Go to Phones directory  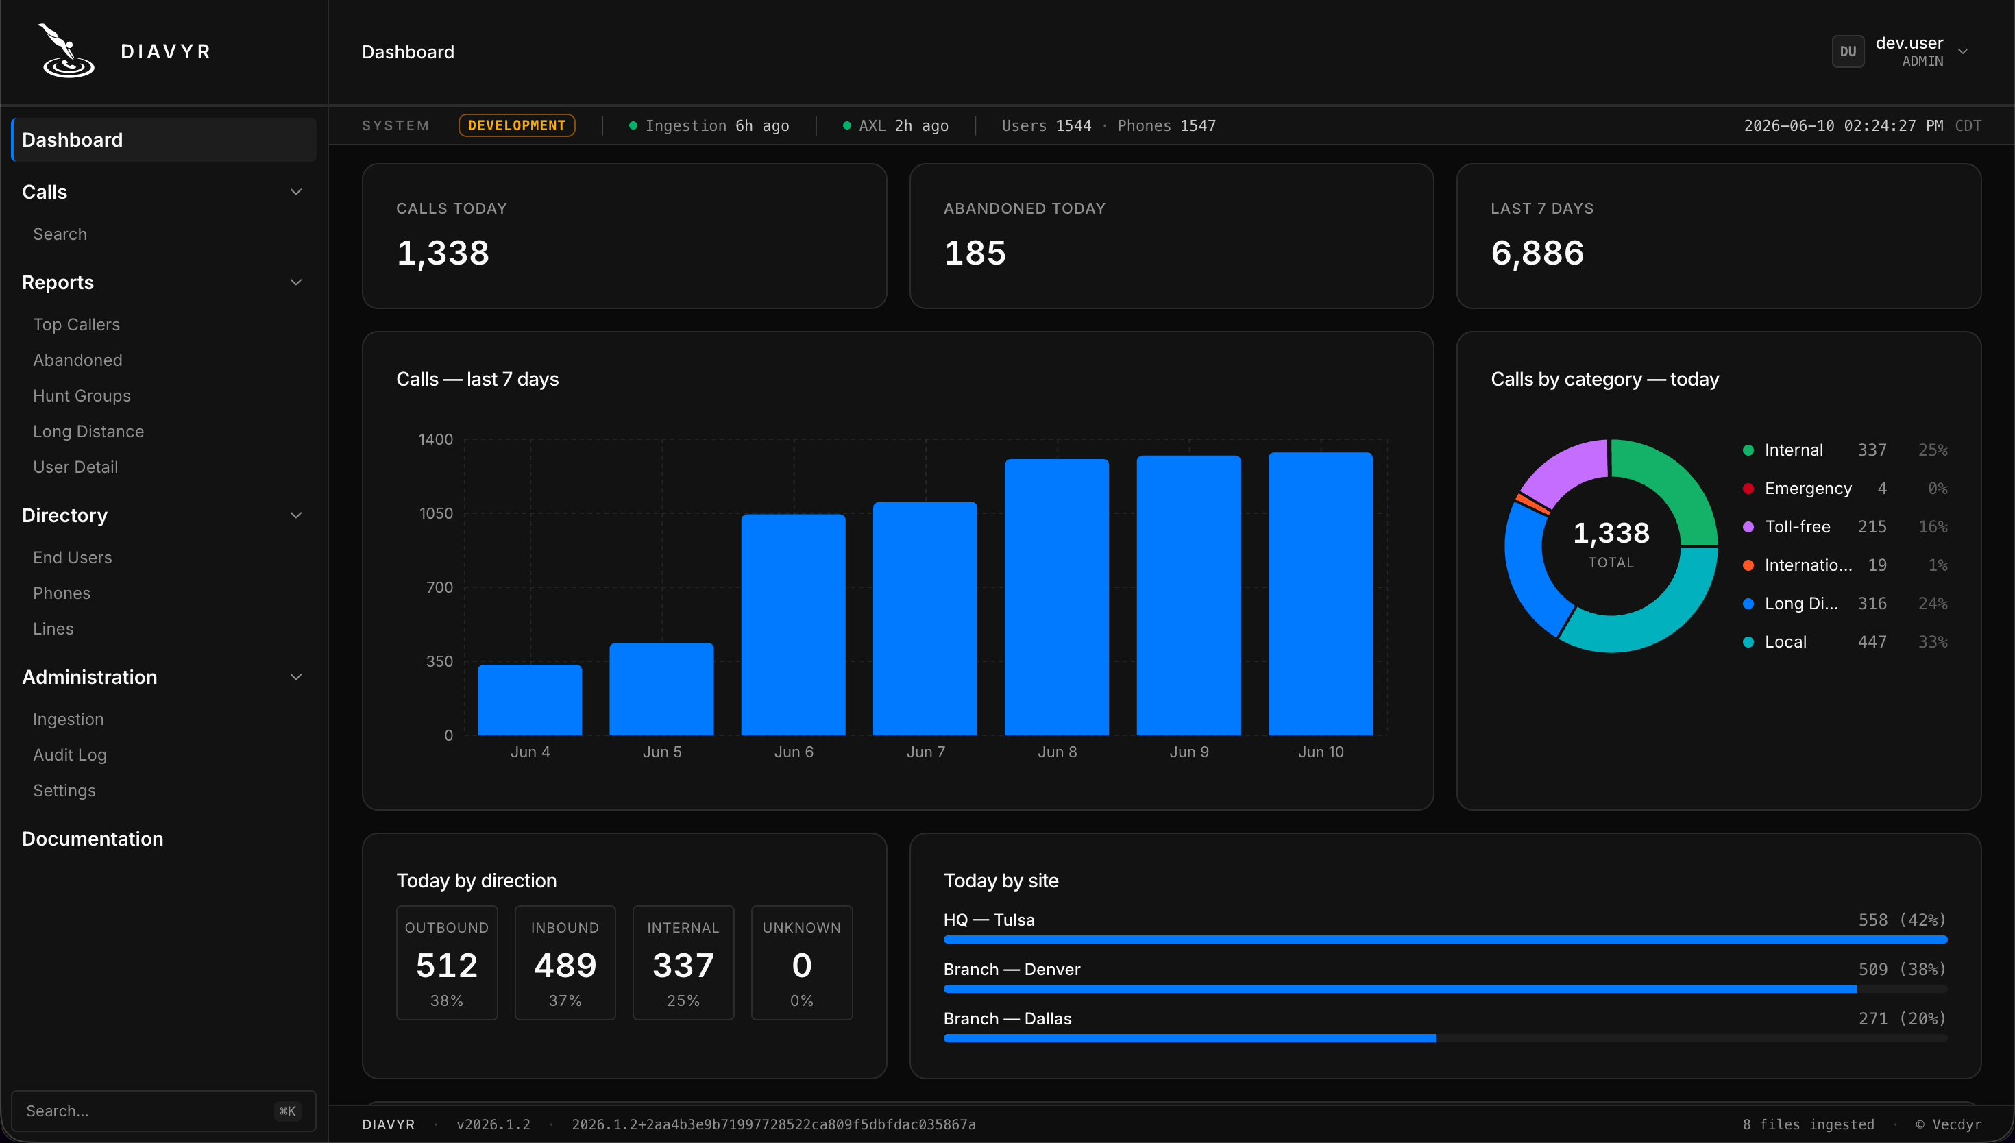pos(61,593)
